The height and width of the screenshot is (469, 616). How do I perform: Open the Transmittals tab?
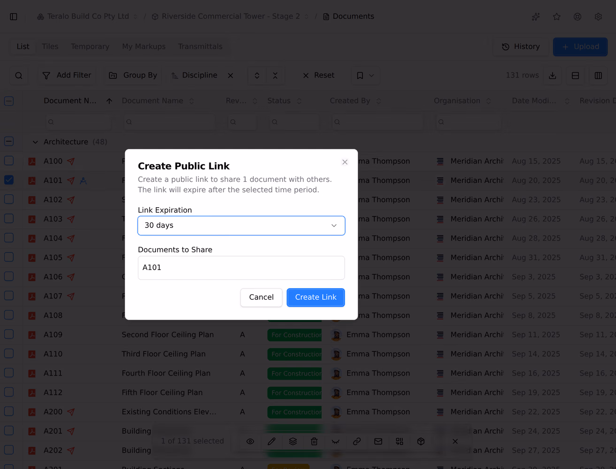point(200,47)
